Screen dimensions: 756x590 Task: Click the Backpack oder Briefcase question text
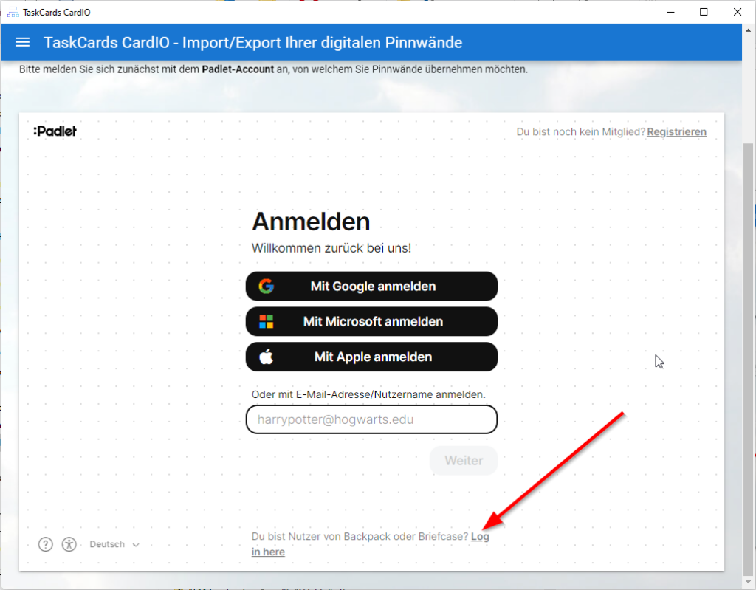coord(360,536)
